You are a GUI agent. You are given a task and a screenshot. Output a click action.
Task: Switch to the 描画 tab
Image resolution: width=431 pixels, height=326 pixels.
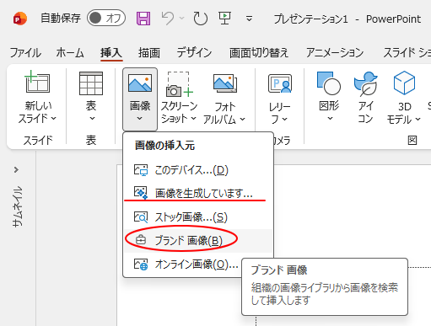click(x=149, y=52)
